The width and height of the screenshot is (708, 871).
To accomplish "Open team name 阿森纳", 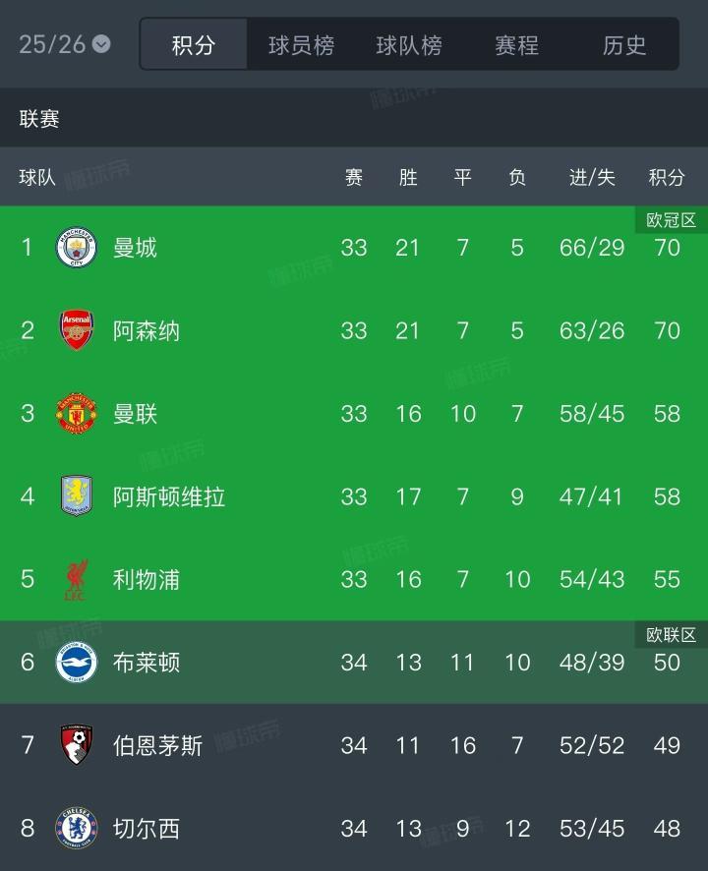I will pos(147,330).
